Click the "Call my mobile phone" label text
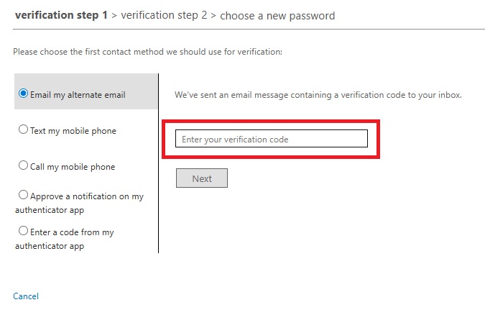The height and width of the screenshot is (310, 485). (x=73, y=167)
